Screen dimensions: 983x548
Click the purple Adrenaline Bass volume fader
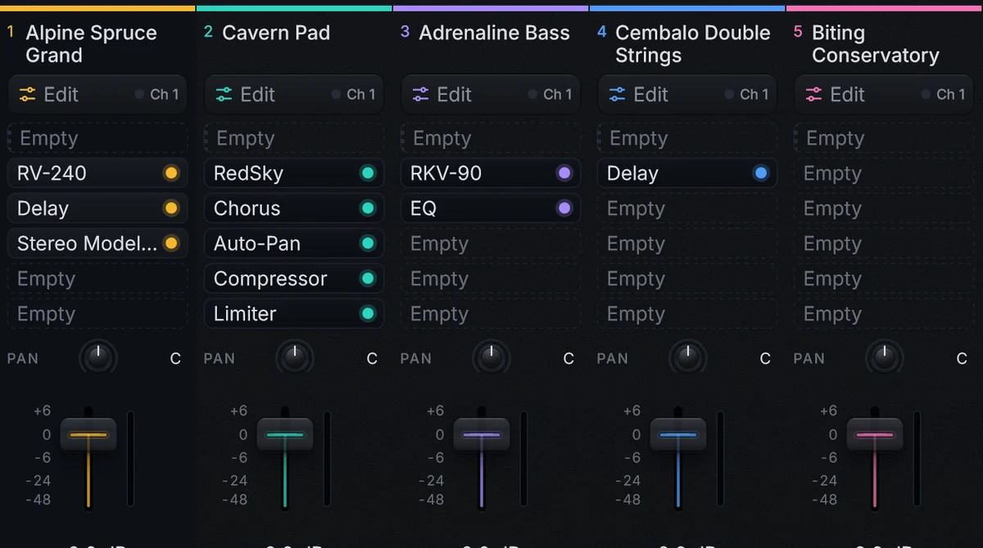pyautogui.click(x=482, y=435)
